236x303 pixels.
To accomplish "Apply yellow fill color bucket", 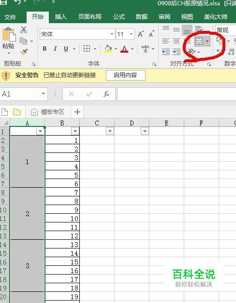I will (108, 49).
